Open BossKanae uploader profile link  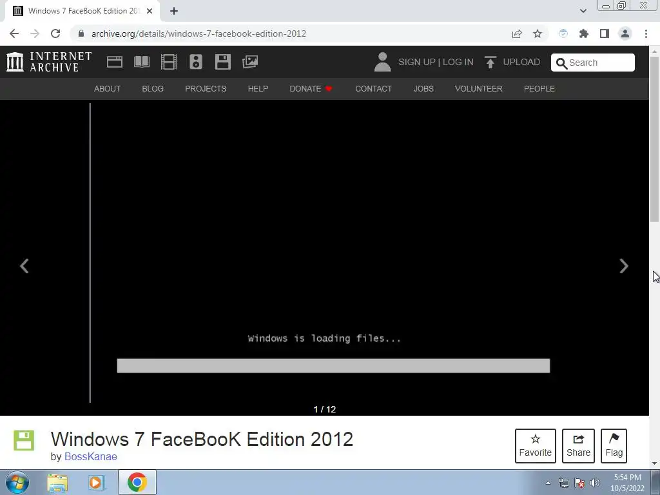(x=90, y=457)
